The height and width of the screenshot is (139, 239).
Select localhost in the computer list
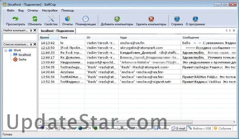coord(25,55)
